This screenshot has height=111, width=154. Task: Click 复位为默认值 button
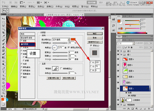69,78
